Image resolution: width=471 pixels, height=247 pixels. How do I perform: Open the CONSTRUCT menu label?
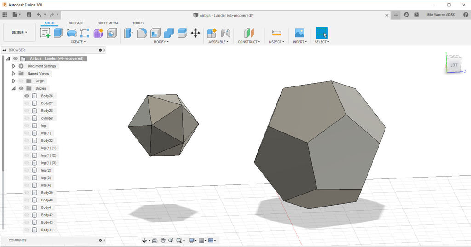point(248,42)
